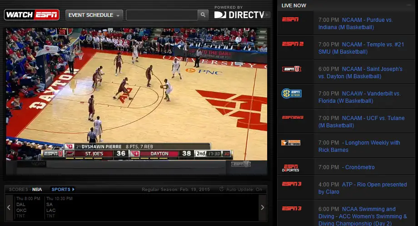This screenshot has width=418, height=226.
Task: Show next scores with right arrow
Action: click(263, 207)
